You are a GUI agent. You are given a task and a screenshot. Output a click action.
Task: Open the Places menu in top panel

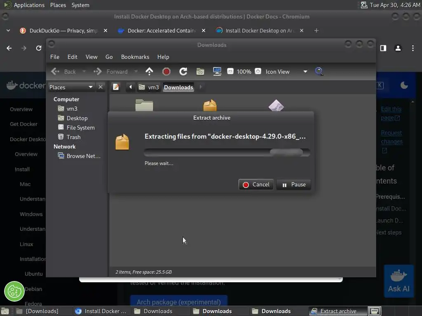coord(58,5)
